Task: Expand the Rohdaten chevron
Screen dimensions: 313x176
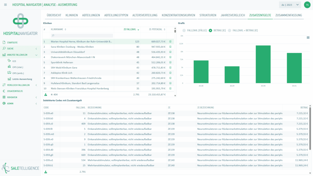Action: click(x=36, y=97)
